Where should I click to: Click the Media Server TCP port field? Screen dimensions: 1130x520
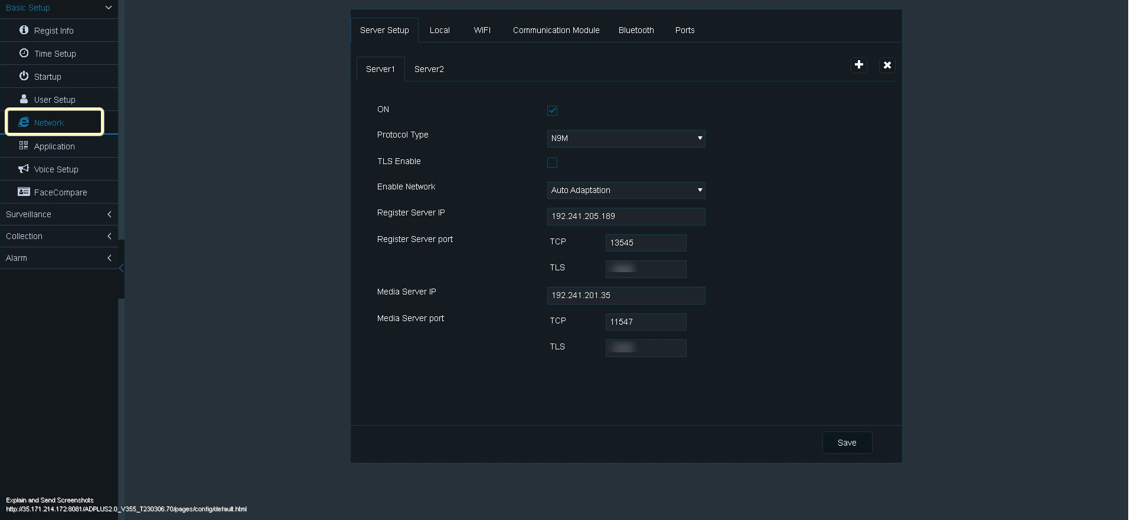(x=646, y=322)
